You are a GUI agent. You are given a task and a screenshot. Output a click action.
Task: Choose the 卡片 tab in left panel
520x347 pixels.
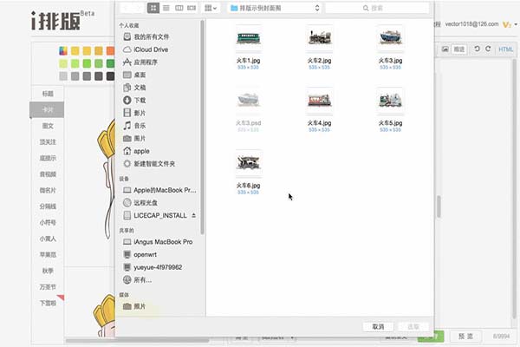(x=47, y=110)
